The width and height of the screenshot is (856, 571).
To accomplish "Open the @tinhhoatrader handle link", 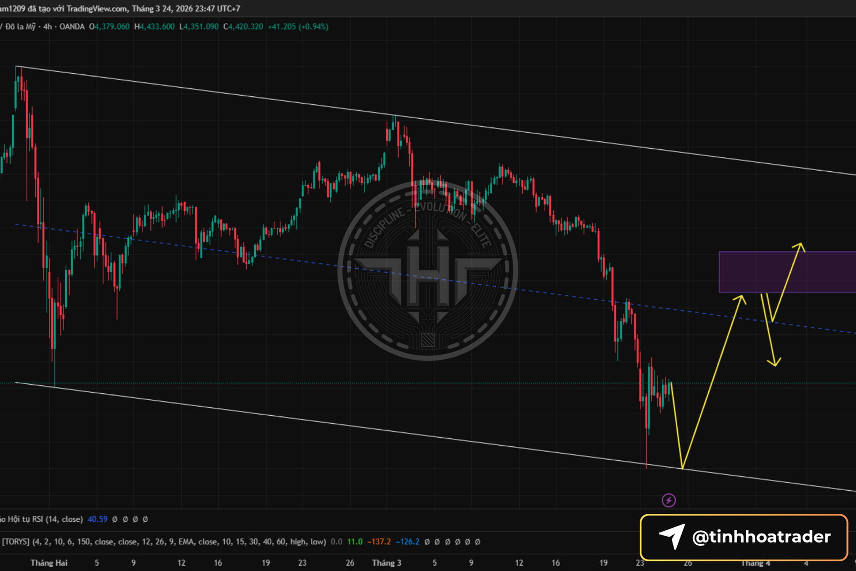I will coord(761,537).
